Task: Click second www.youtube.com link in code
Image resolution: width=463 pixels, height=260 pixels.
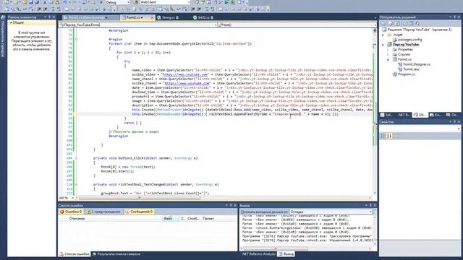Action: [x=187, y=84]
